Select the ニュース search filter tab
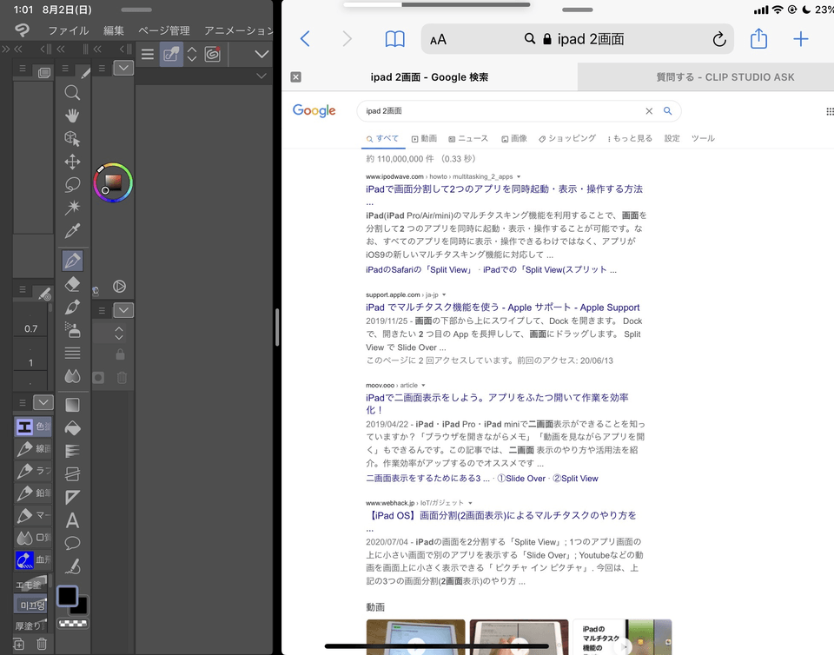 [468, 138]
